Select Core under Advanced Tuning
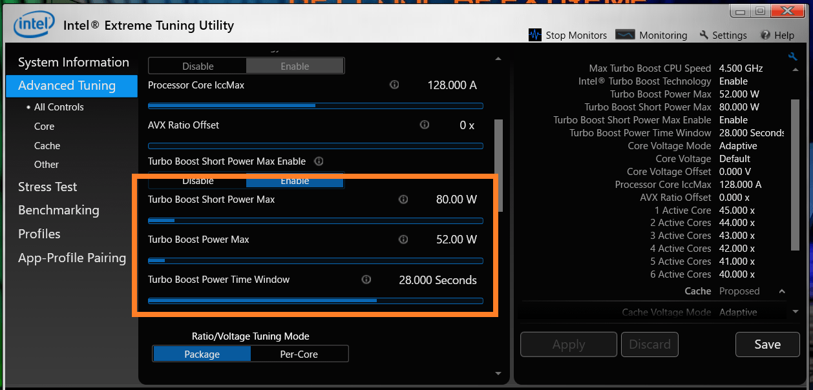813x390 pixels. (x=45, y=127)
